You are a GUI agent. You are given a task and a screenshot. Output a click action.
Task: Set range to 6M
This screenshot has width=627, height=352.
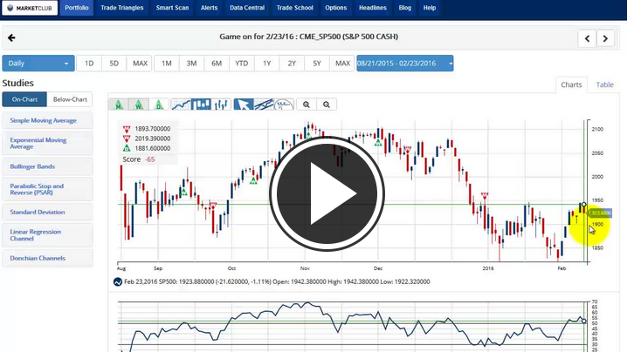click(217, 63)
